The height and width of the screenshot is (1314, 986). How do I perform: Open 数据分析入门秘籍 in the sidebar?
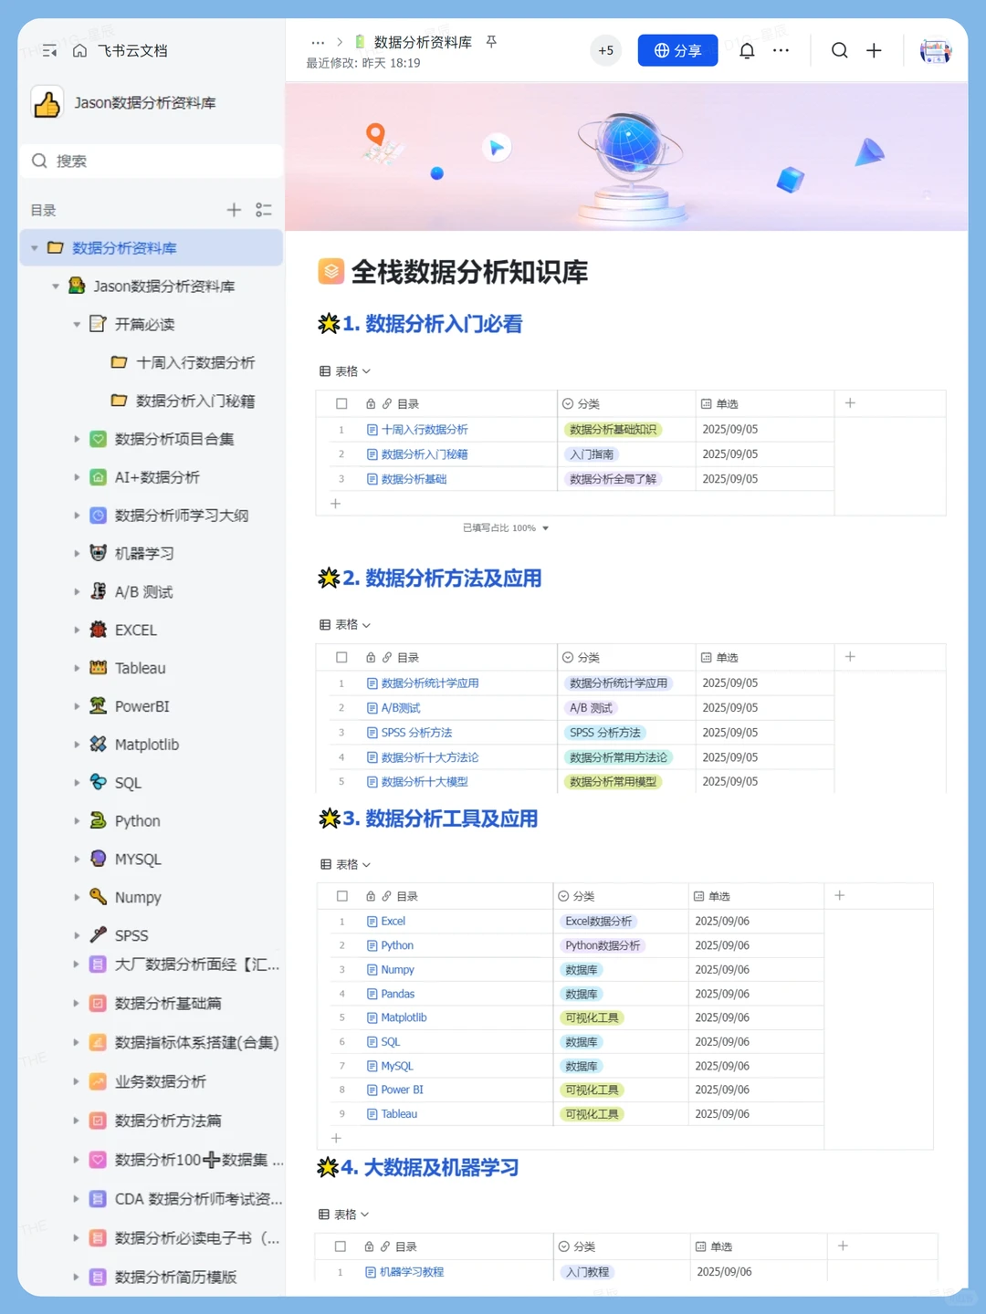(194, 401)
